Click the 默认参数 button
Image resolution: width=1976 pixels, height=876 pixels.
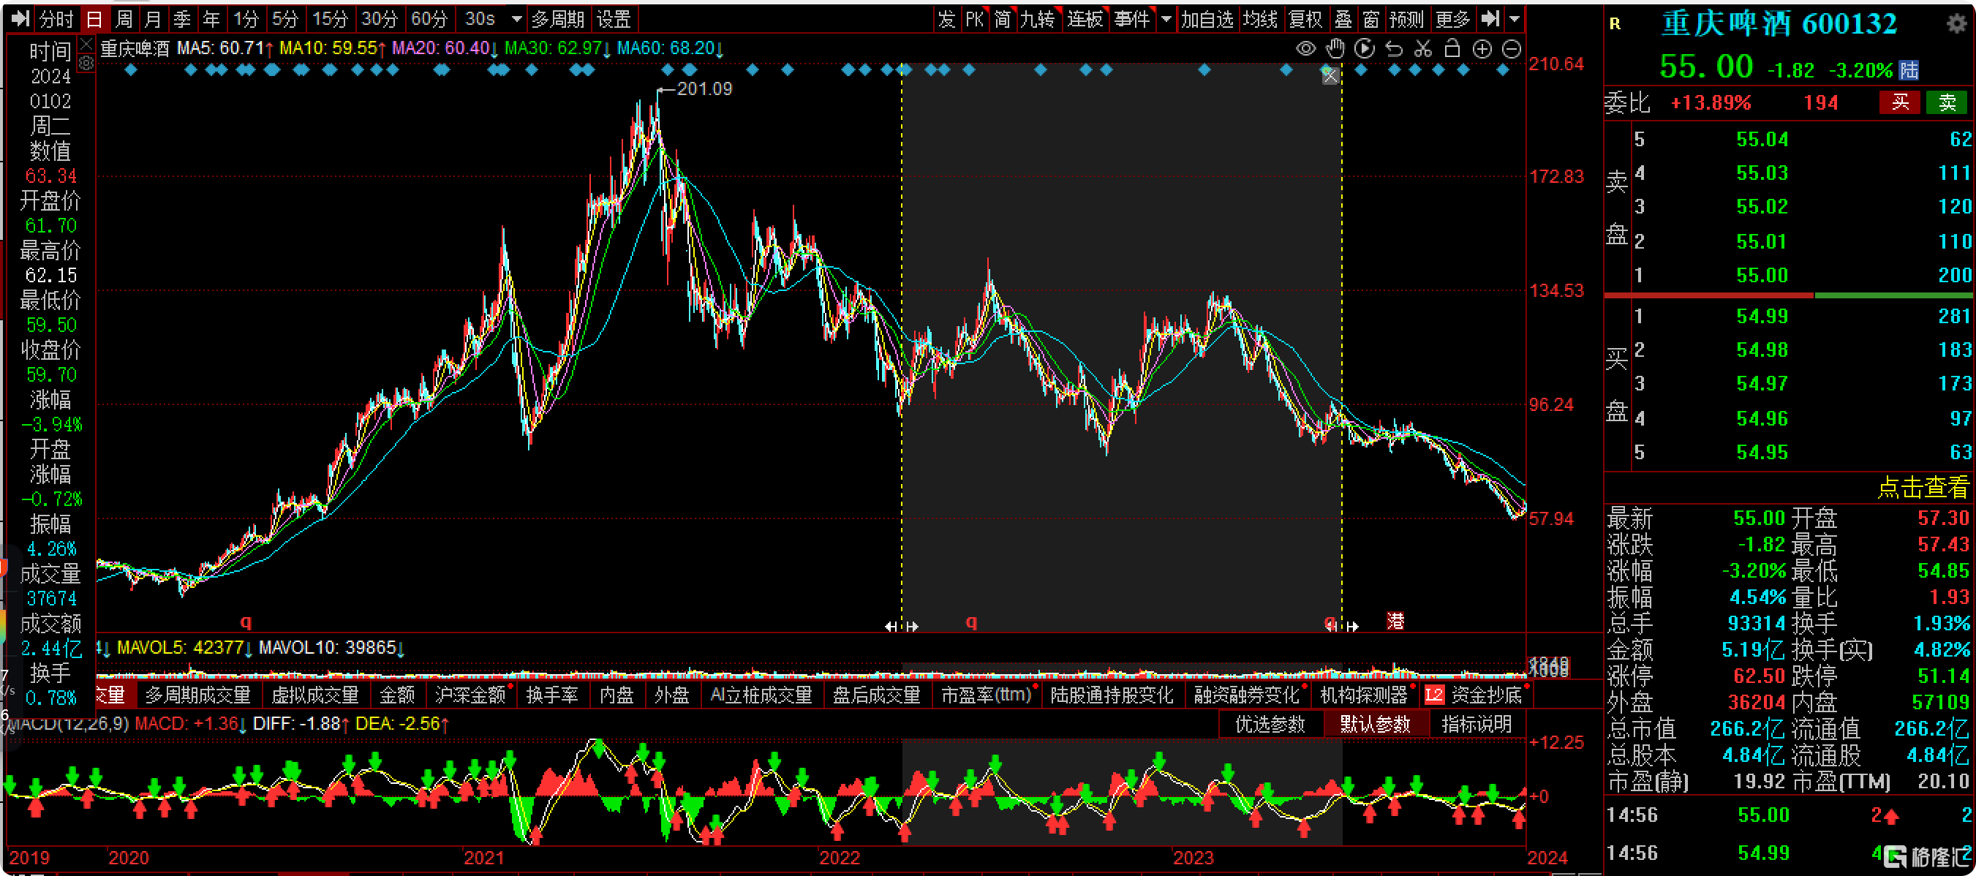tap(1376, 724)
